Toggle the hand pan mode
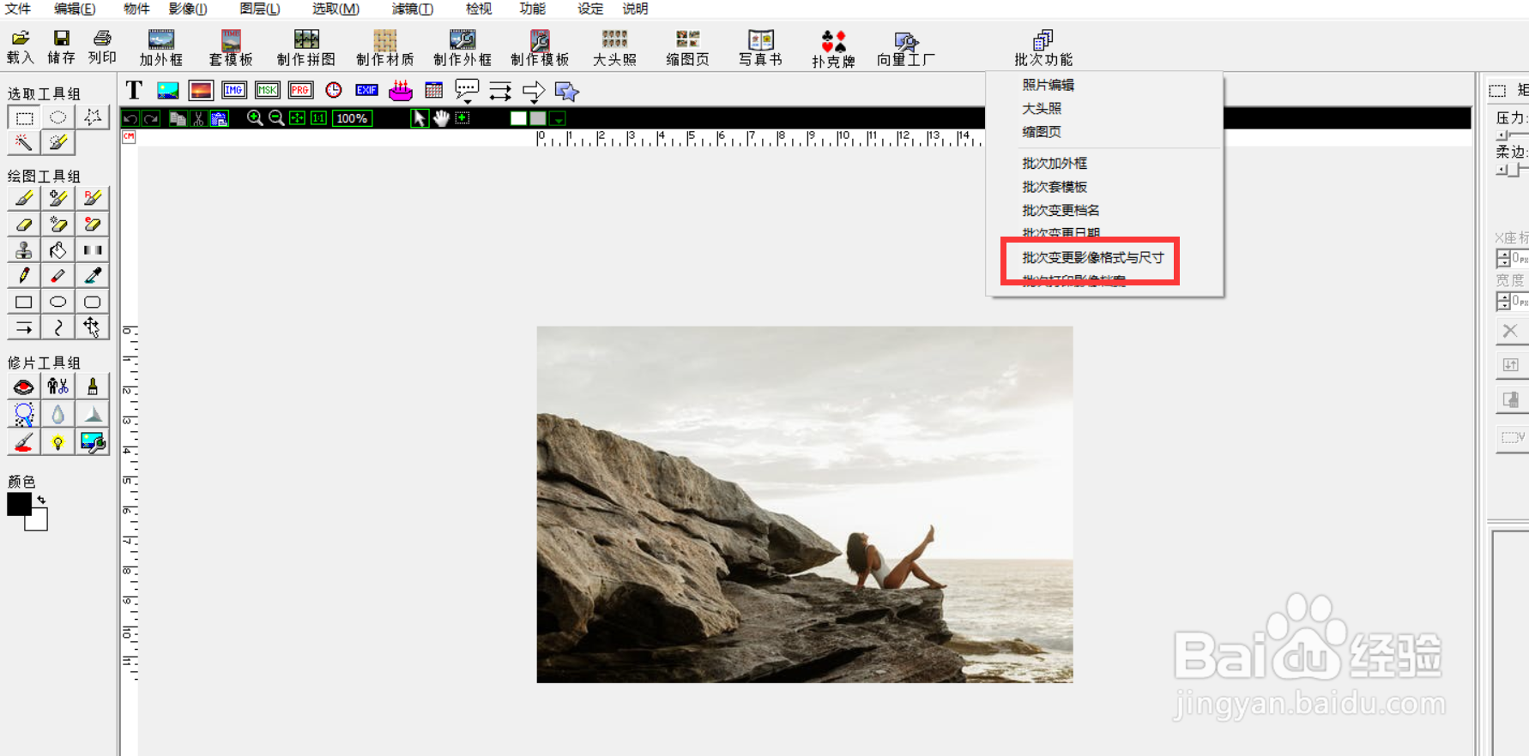This screenshot has width=1529, height=756. point(441,118)
